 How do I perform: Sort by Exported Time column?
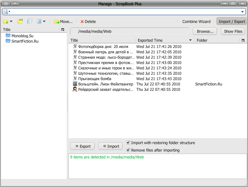pyautogui.click(x=165, y=40)
